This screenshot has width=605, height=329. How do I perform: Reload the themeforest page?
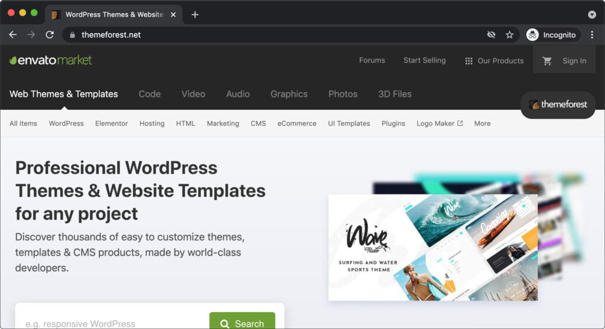point(50,35)
